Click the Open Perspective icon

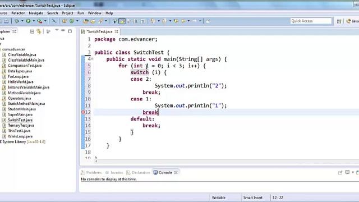(339, 21)
